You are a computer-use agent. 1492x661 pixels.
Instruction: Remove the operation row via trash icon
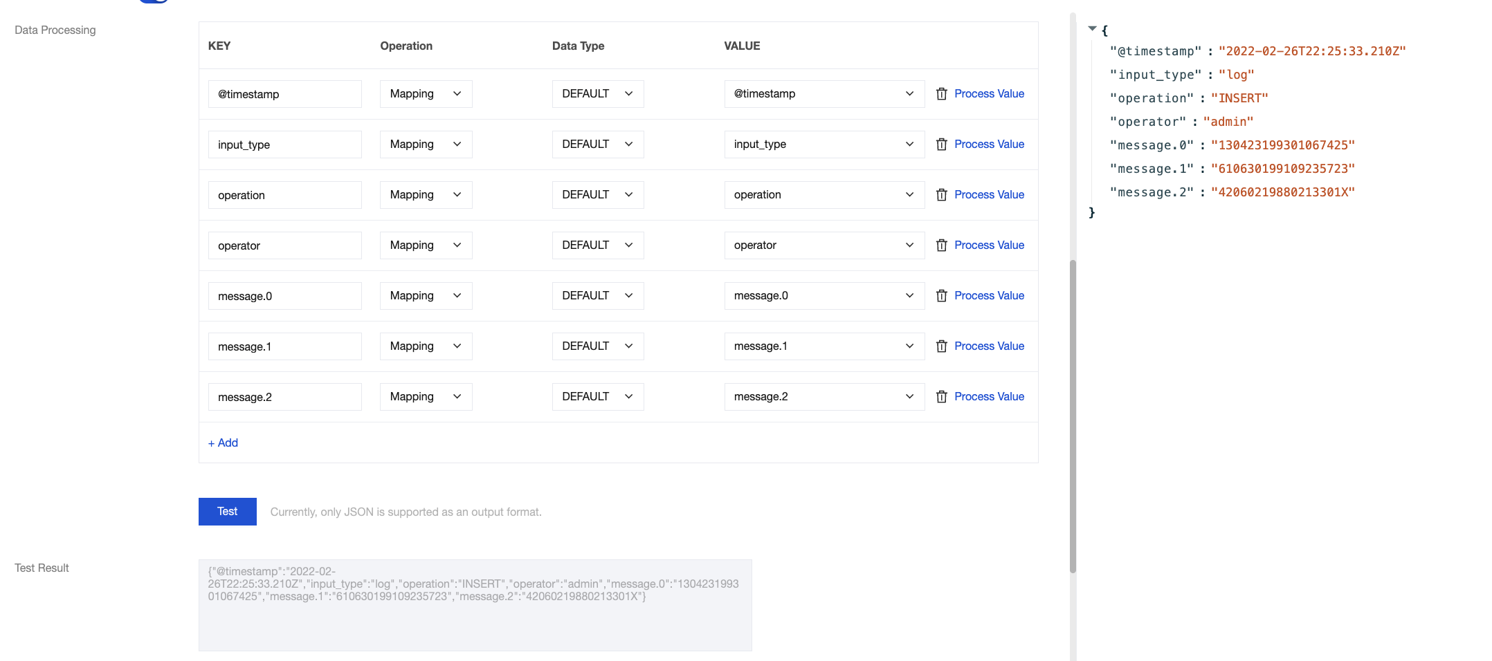941,195
